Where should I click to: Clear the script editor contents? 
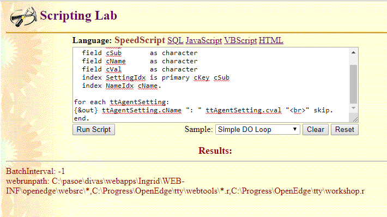coord(316,129)
